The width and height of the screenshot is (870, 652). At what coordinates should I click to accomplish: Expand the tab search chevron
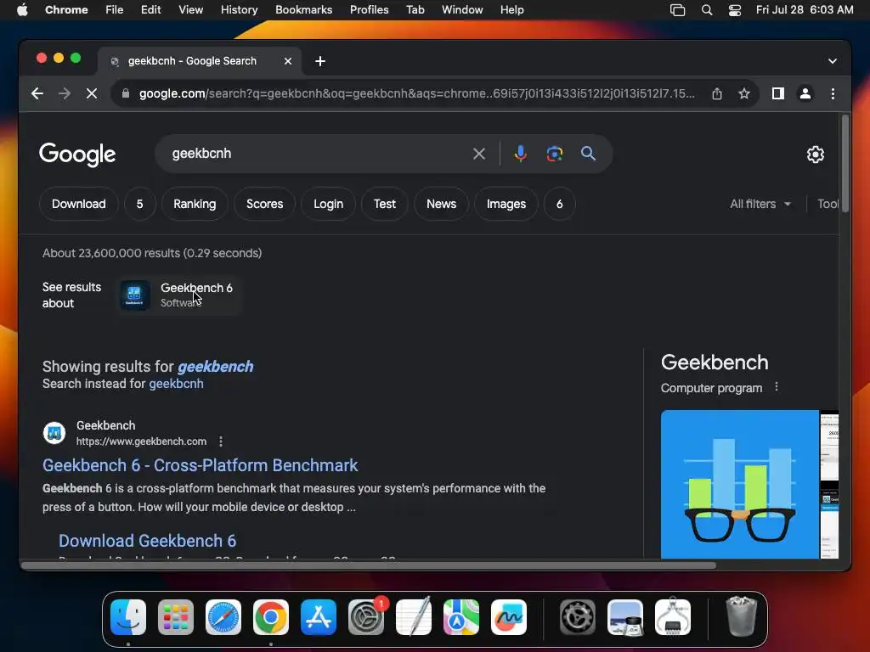tap(833, 61)
